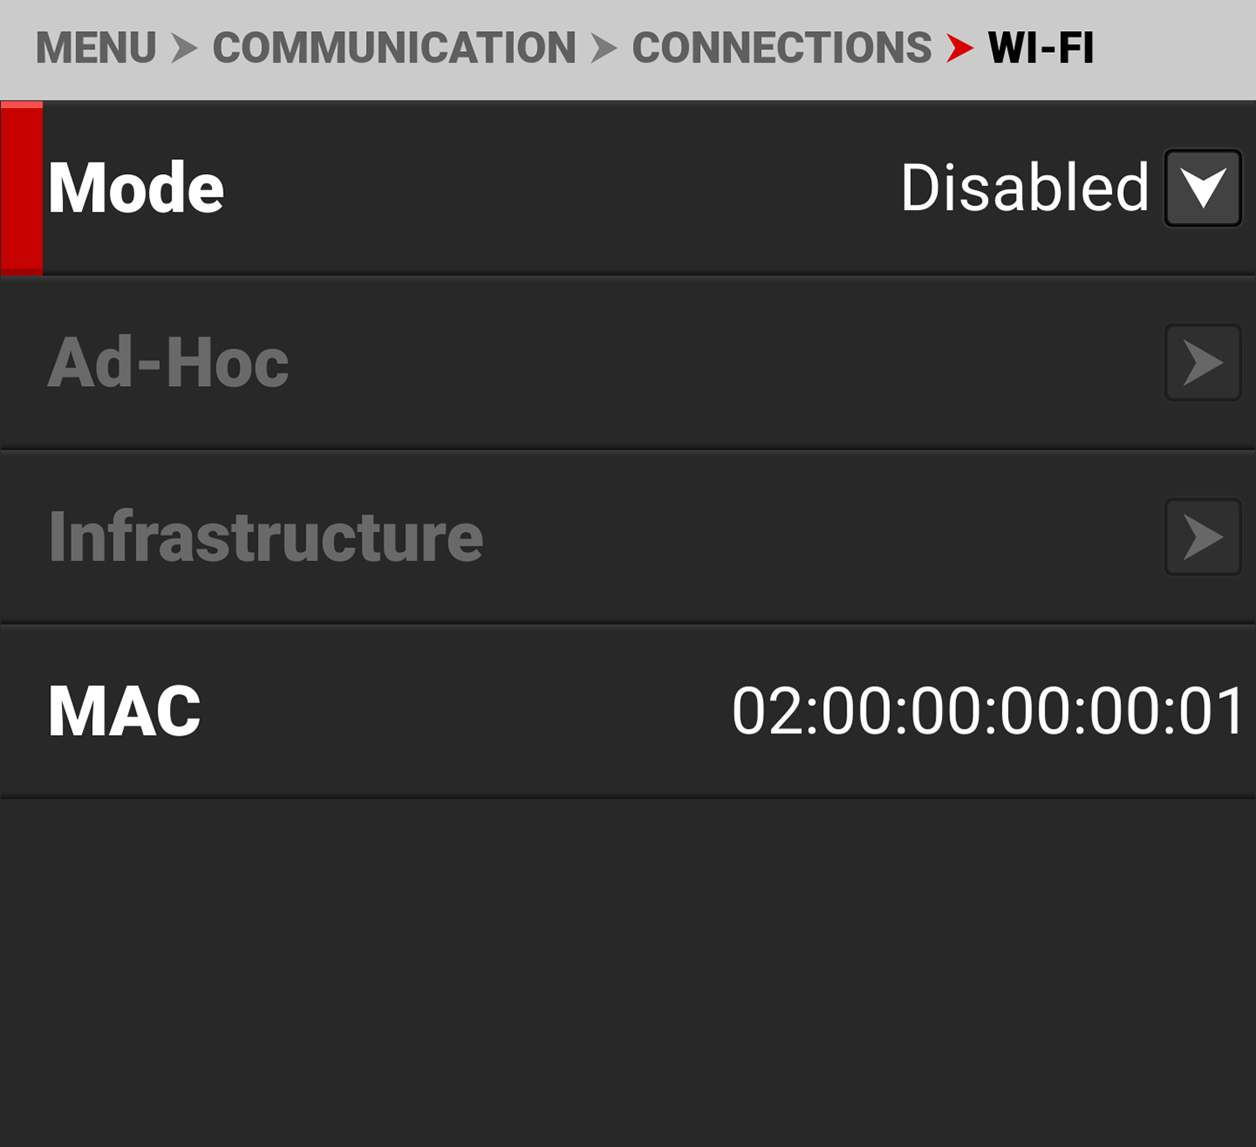Click the WI-FI breadcrumb title
Viewport: 1256px width, 1147px height.
[1041, 48]
